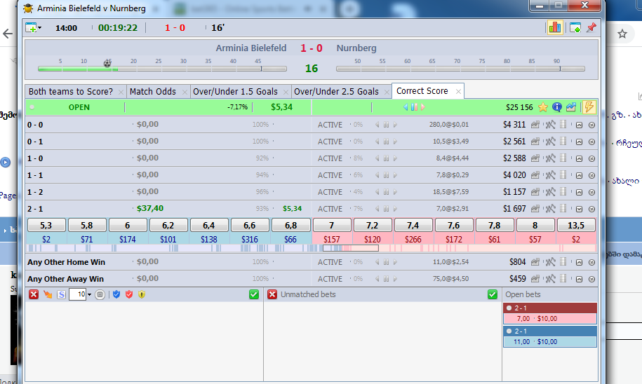Click the blue left arrow in market header
This screenshot has height=384, width=642.
coord(406,107)
